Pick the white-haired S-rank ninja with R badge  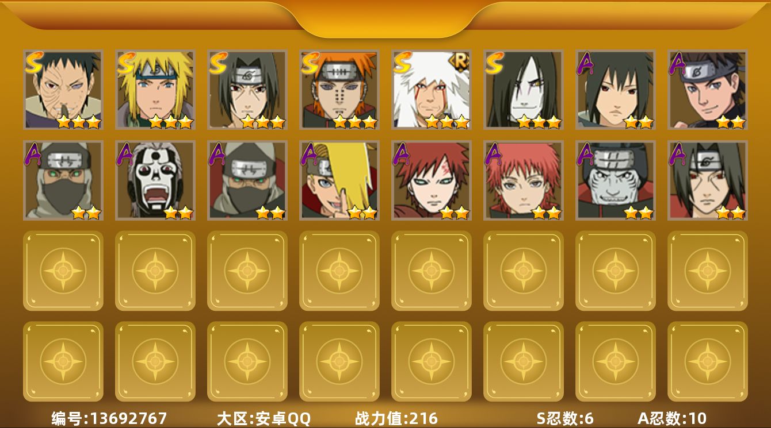[x=432, y=90]
